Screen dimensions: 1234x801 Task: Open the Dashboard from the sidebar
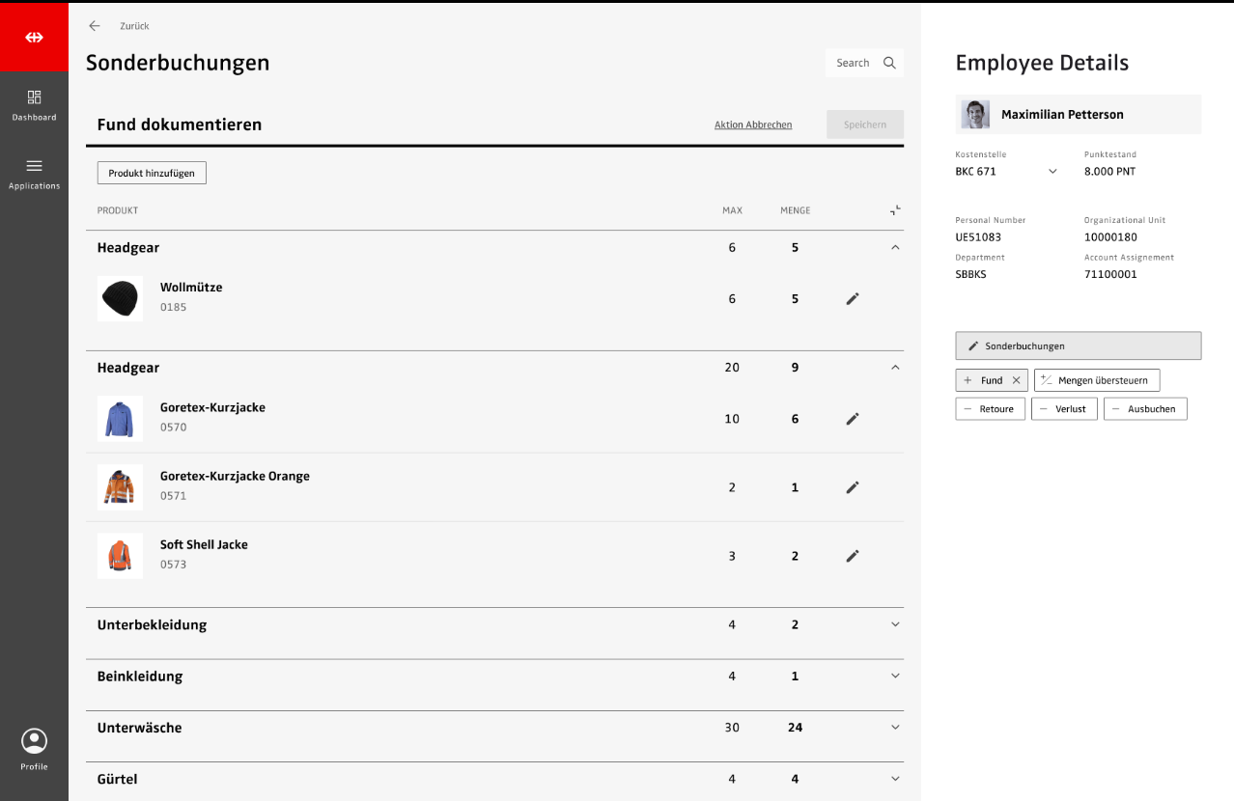34,104
